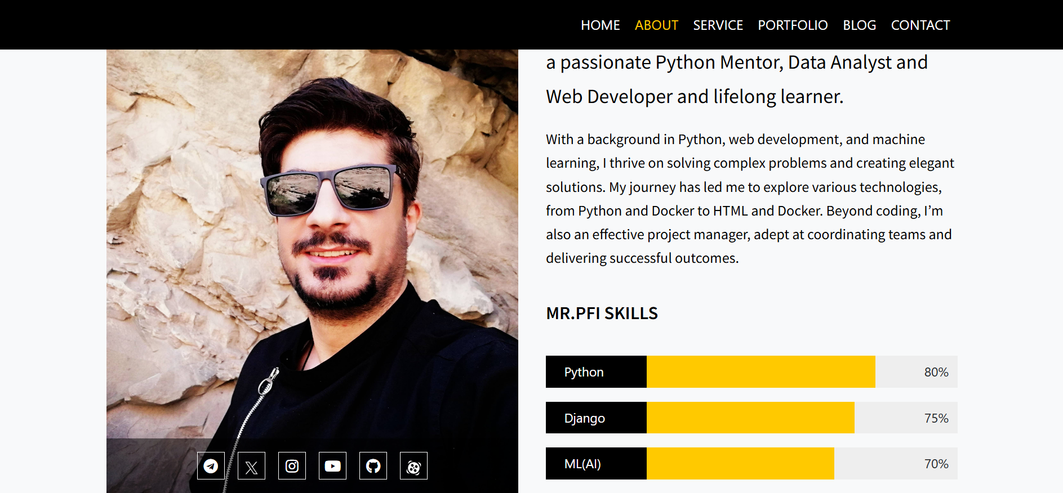
Task: Click the "MR.PFI SKILLS" heading
Action: (602, 313)
